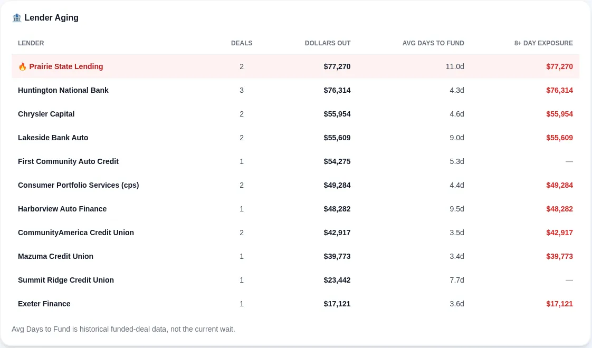Select the Exeter Finance lender name

coord(44,304)
